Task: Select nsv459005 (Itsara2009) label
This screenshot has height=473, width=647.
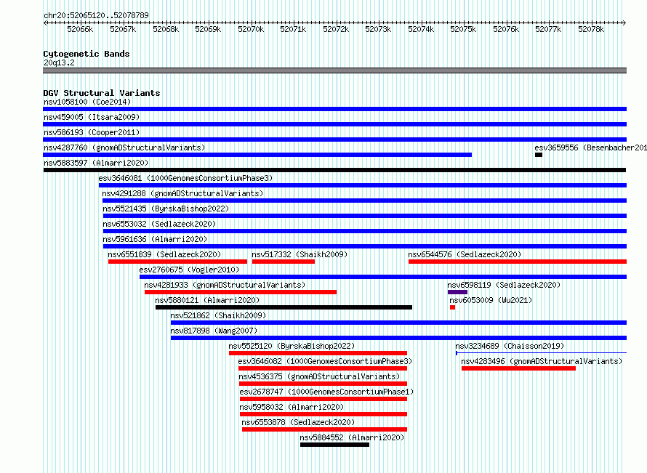Action: tap(92, 117)
